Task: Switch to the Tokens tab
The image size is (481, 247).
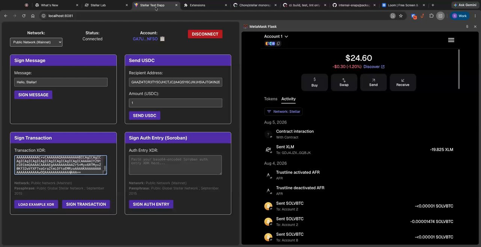Action: pos(271,99)
